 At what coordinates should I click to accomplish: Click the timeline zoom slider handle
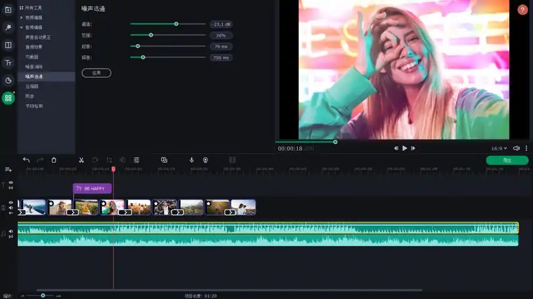click(x=43, y=296)
